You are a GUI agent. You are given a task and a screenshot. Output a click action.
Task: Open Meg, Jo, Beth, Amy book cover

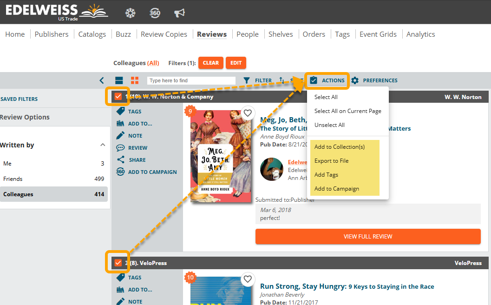(221, 156)
